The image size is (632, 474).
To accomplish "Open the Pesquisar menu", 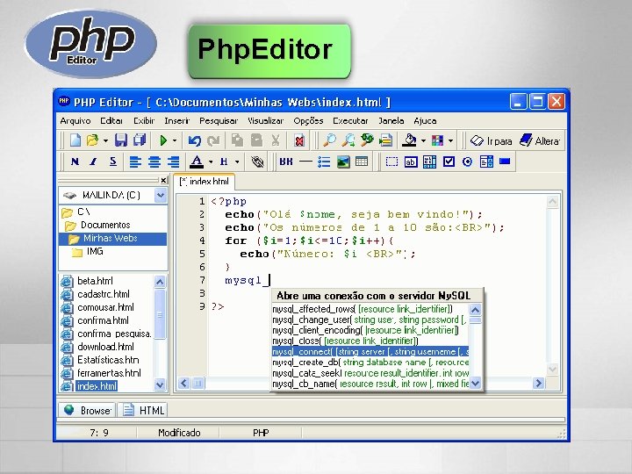I will (x=219, y=120).
